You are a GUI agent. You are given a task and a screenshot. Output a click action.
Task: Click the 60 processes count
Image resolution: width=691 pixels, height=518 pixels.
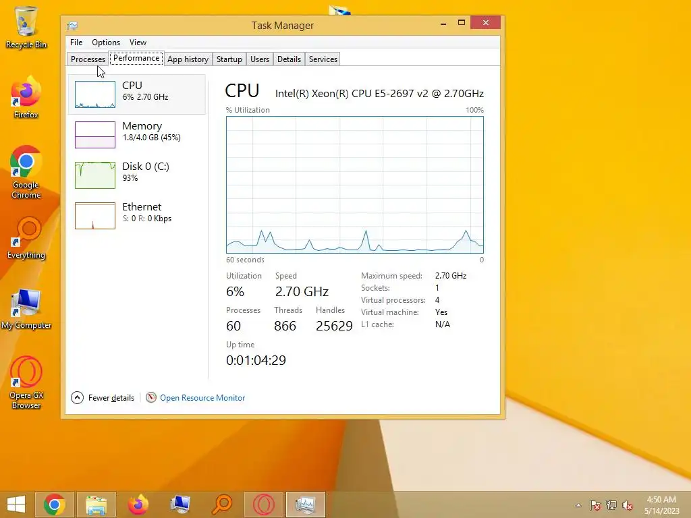[233, 326]
